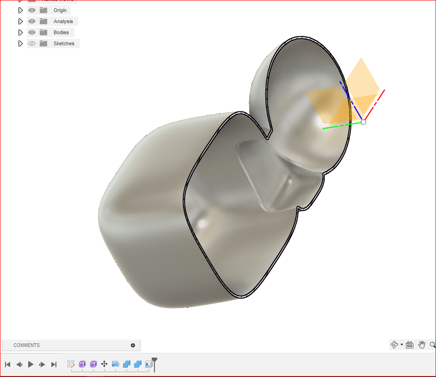Step forward one timeline feature
The image size is (436, 377).
pos(42,364)
